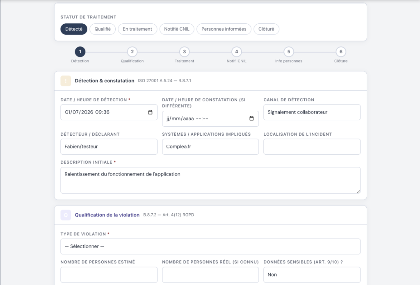The width and height of the screenshot is (420, 285).
Task: Click B.8.7.2 — Art. 4(12) RGPD reference
Action: coord(169,215)
